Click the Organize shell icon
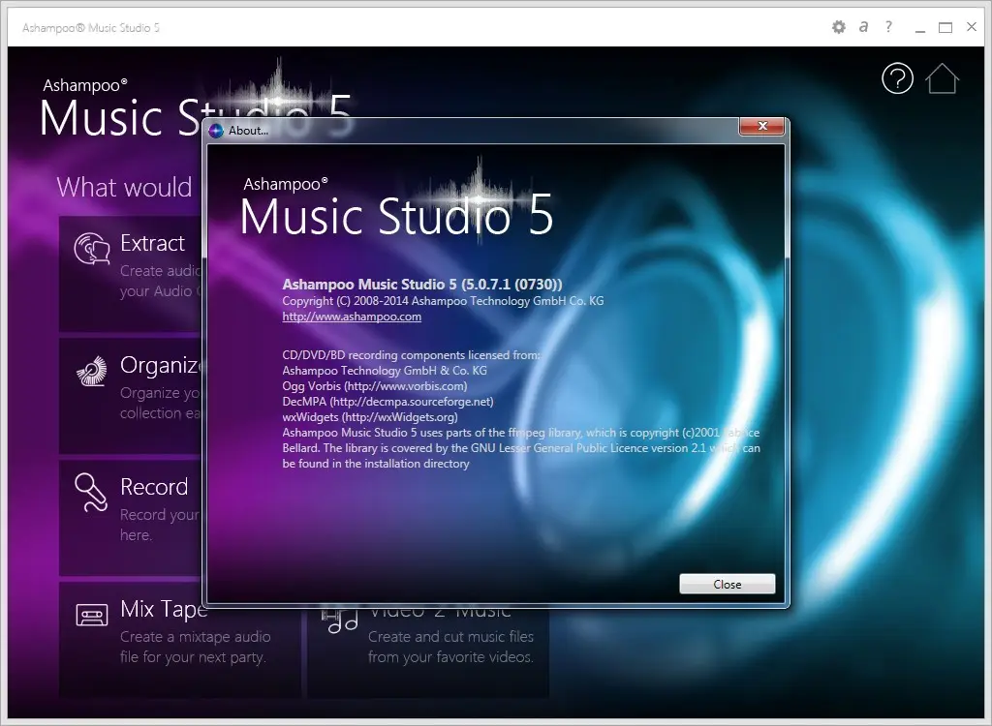Screen dimensions: 992x726 pos(92,371)
